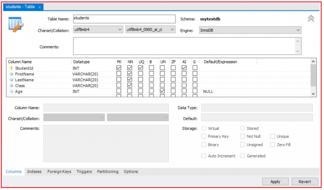
Task: Click the column grid vertical scrollbar
Action: 313,76
